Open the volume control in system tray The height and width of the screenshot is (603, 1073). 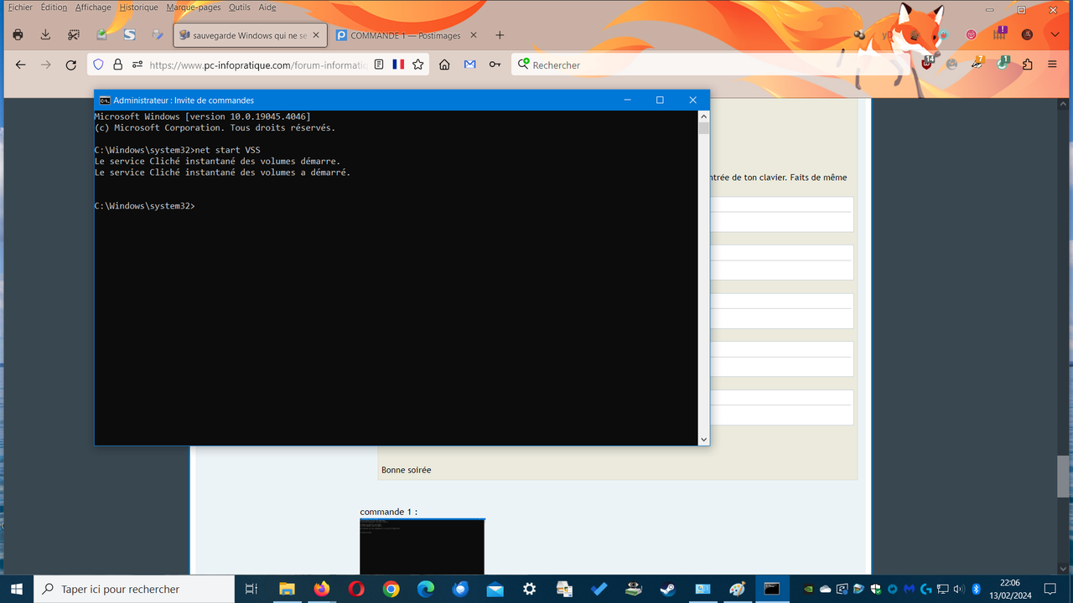958,589
